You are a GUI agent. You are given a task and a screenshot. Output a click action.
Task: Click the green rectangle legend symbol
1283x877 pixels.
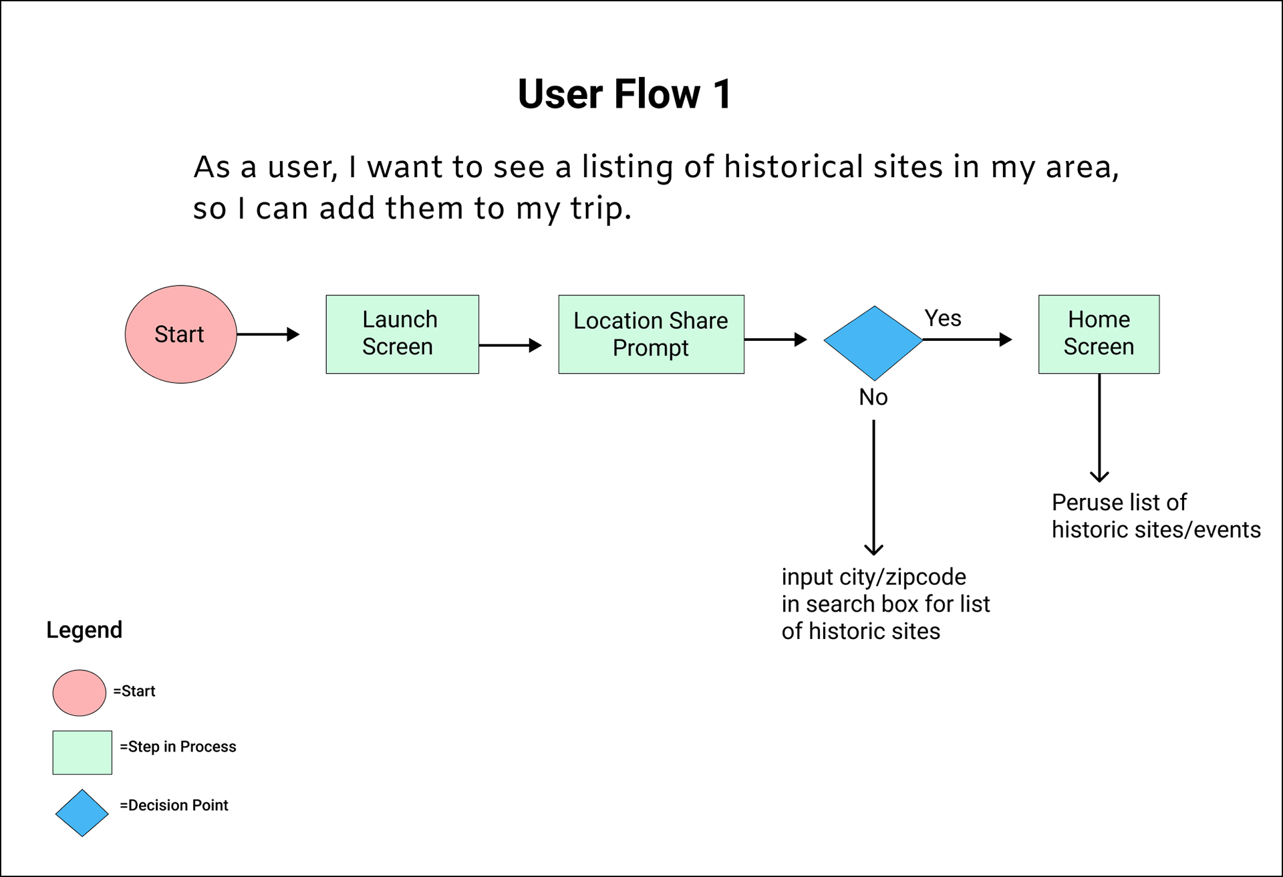82,753
